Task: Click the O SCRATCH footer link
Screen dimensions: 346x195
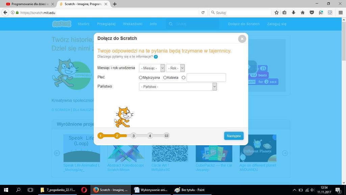Action: [x=61, y=110]
